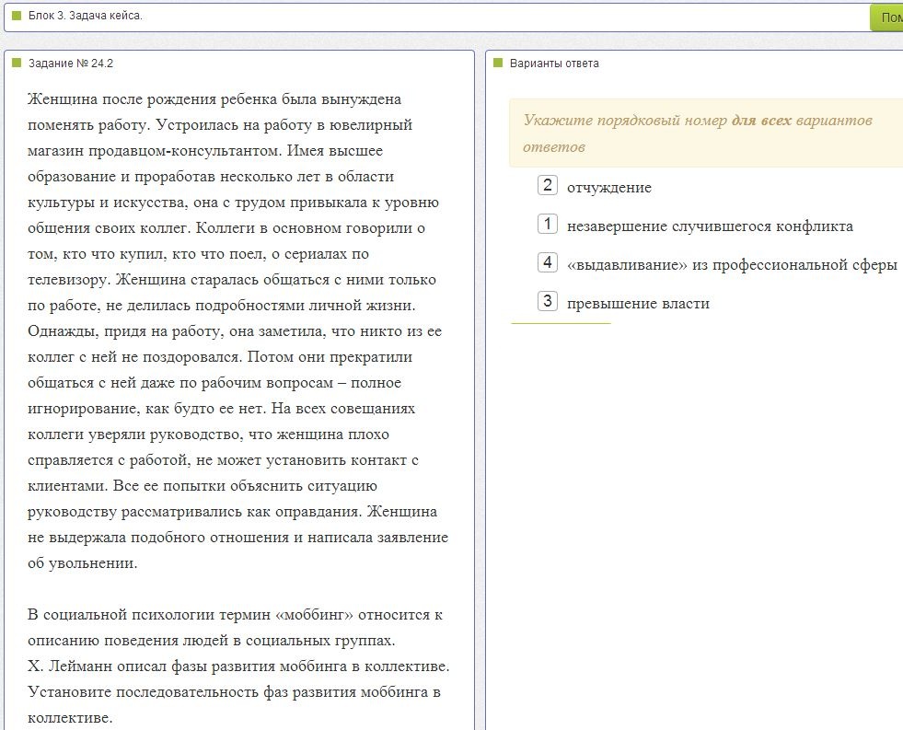Click the "Блок 3. Задача кейса." header title
Screen dimensions: 903x730
coord(86,16)
